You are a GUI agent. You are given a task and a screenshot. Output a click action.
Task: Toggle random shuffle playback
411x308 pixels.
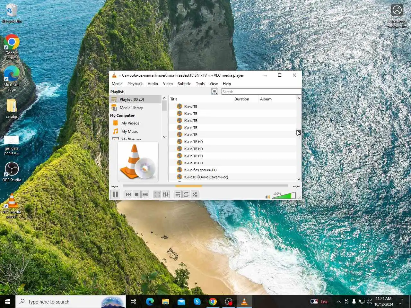[x=195, y=194]
